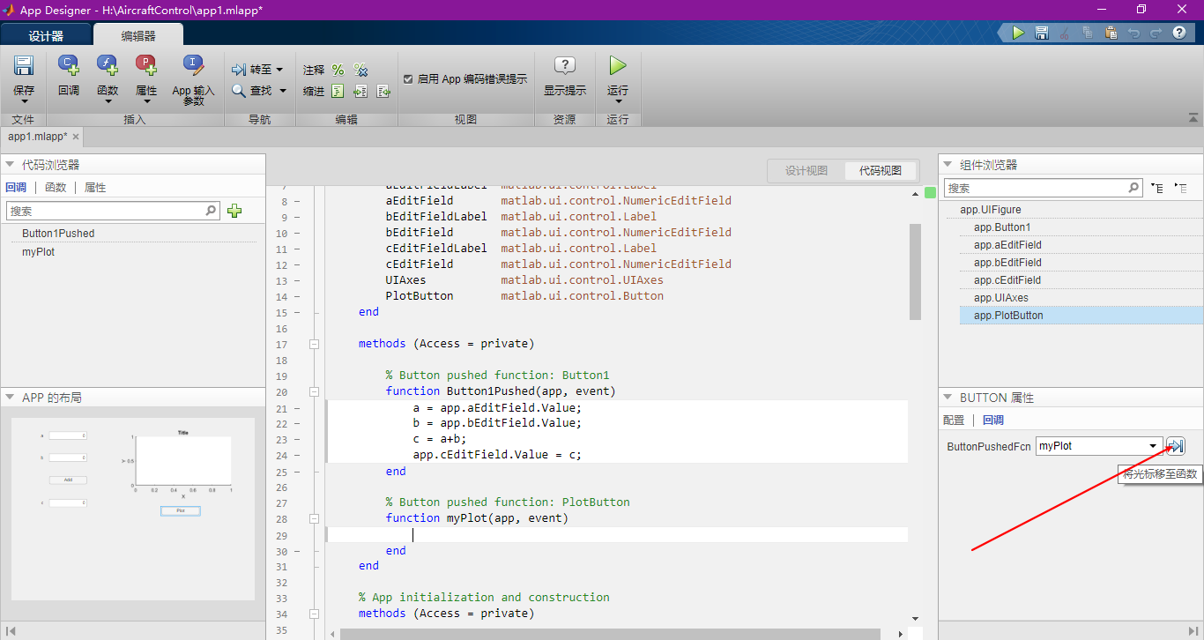Collapse the toolstrip with the up-arrow icon
The image size is (1204, 640).
click(x=1193, y=118)
